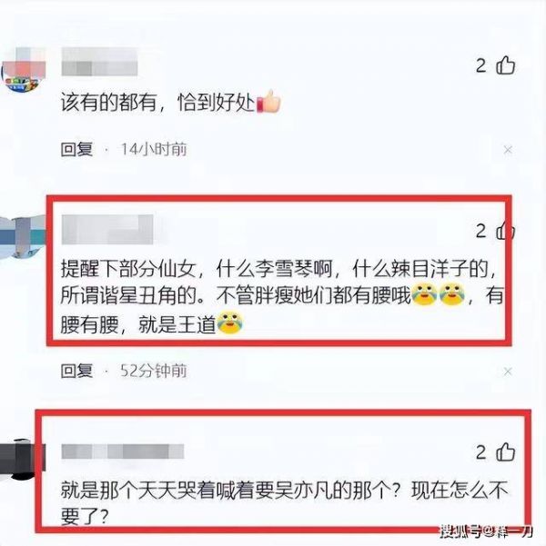This screenshot has width=546, height=546.
Task: Like the comment mentioning 李雪琴
Action: tap(506, 231)
